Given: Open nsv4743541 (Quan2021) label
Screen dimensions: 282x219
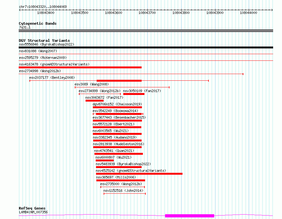Looking at the screenshot, I should coord(114,151).
